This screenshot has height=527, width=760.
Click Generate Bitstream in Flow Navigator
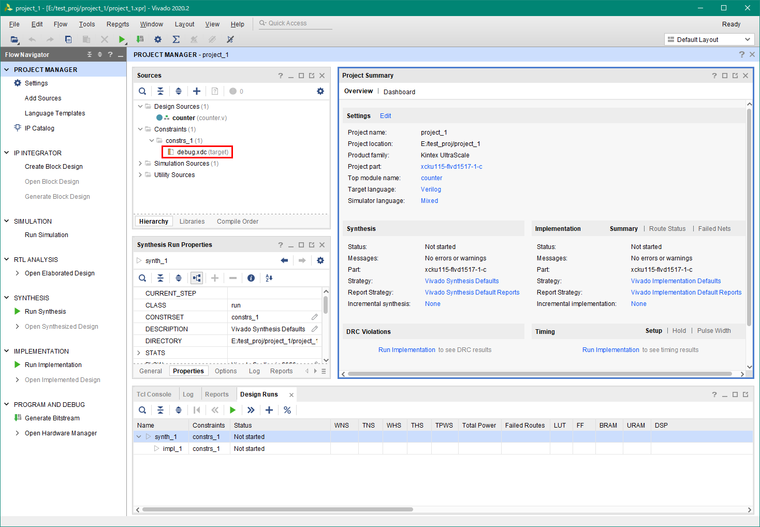point(52,418)
